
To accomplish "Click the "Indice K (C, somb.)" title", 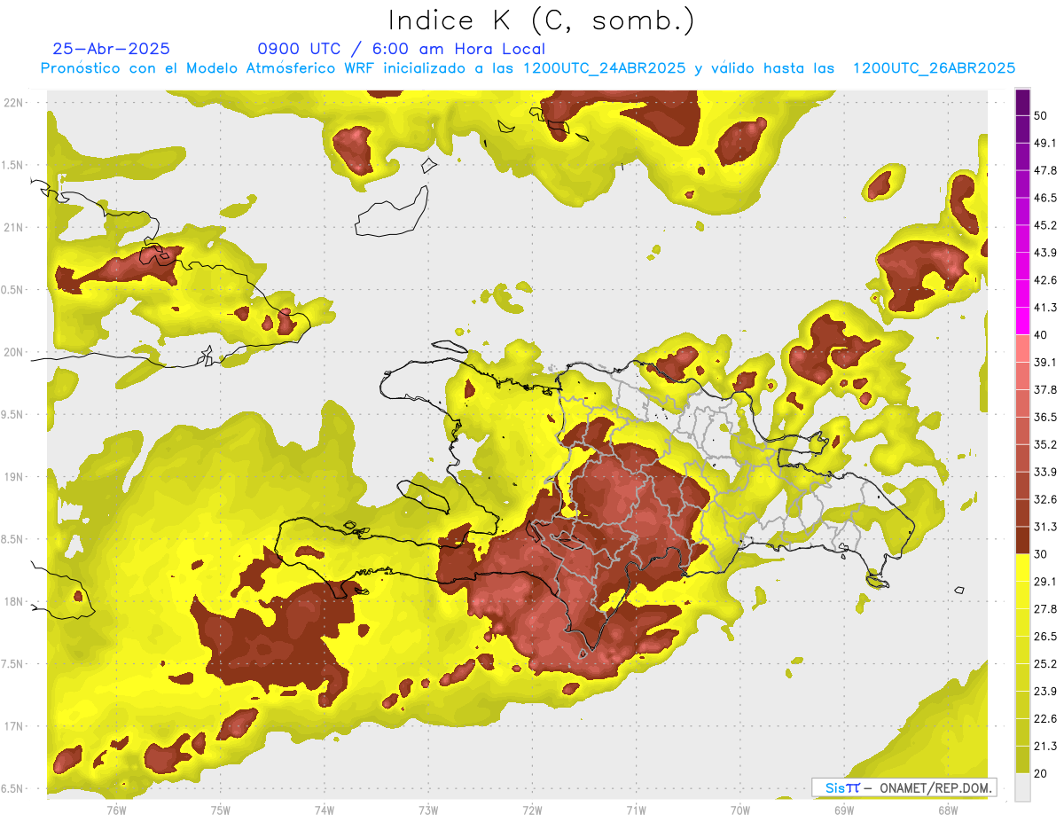I will click(542, 20).
